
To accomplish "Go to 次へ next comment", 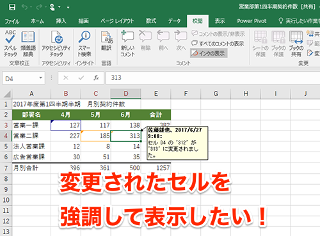I will click(x=180, y=40).
